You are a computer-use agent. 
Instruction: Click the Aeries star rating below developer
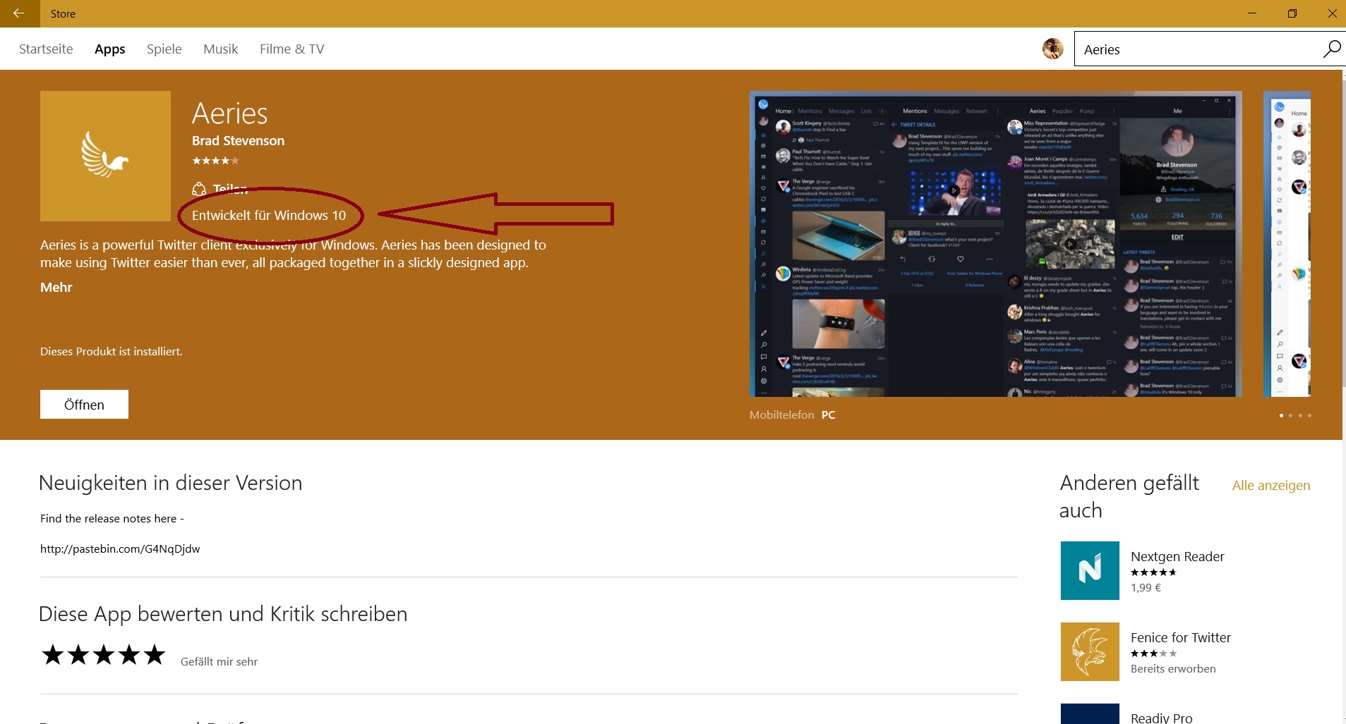(215, 161)
